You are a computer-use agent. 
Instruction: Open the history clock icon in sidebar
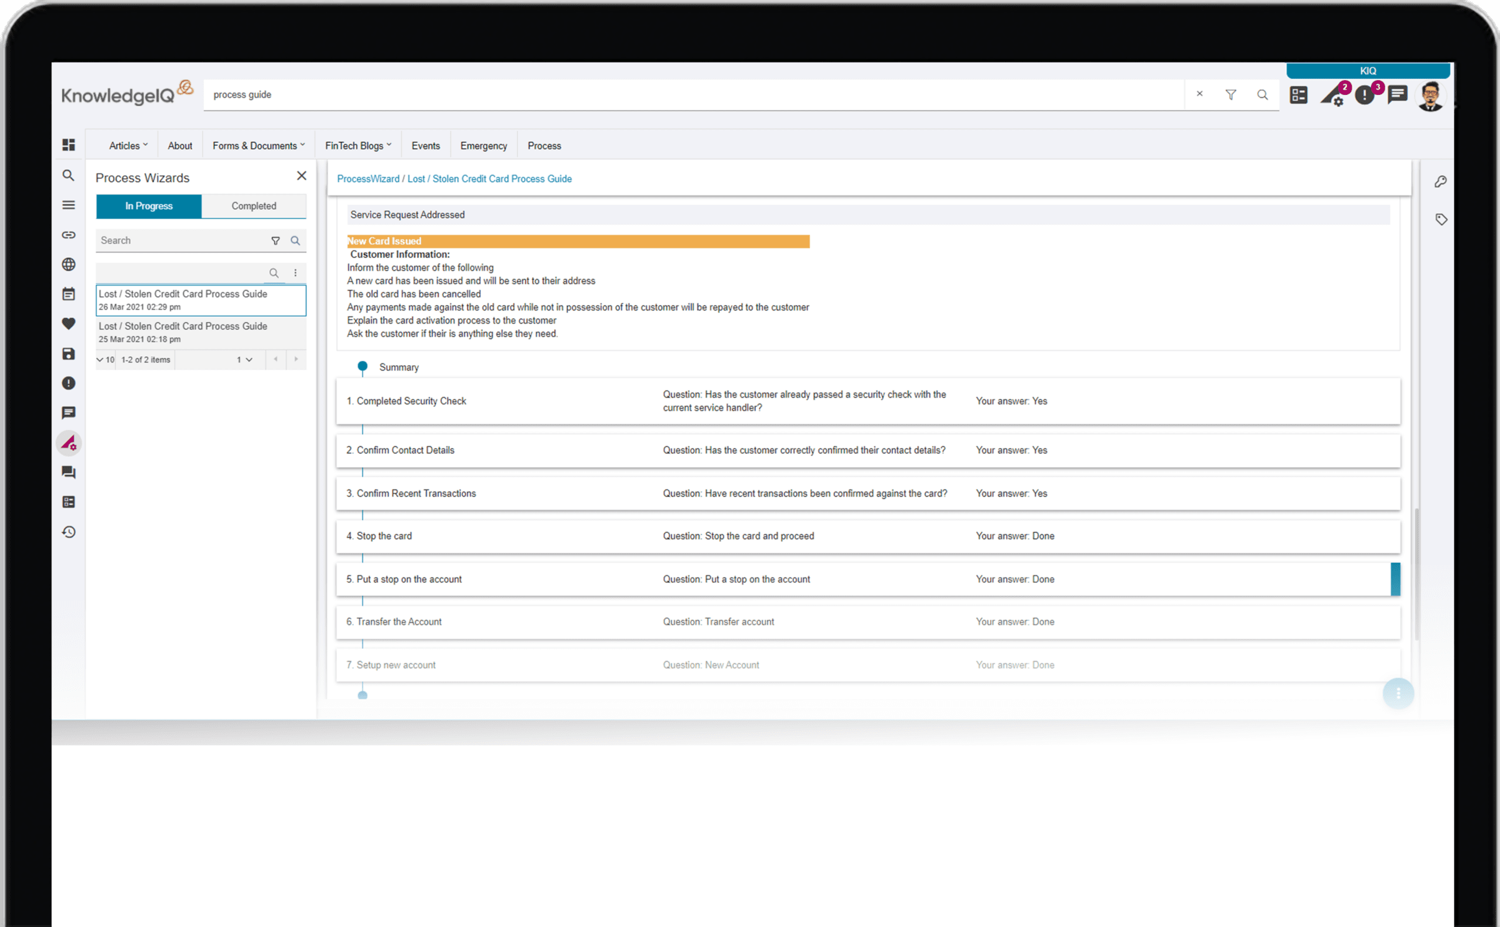[69, 532]
